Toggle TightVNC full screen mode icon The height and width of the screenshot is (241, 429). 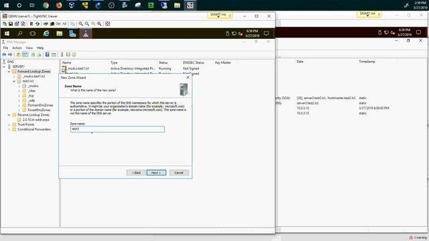click(x=107, y=24)
